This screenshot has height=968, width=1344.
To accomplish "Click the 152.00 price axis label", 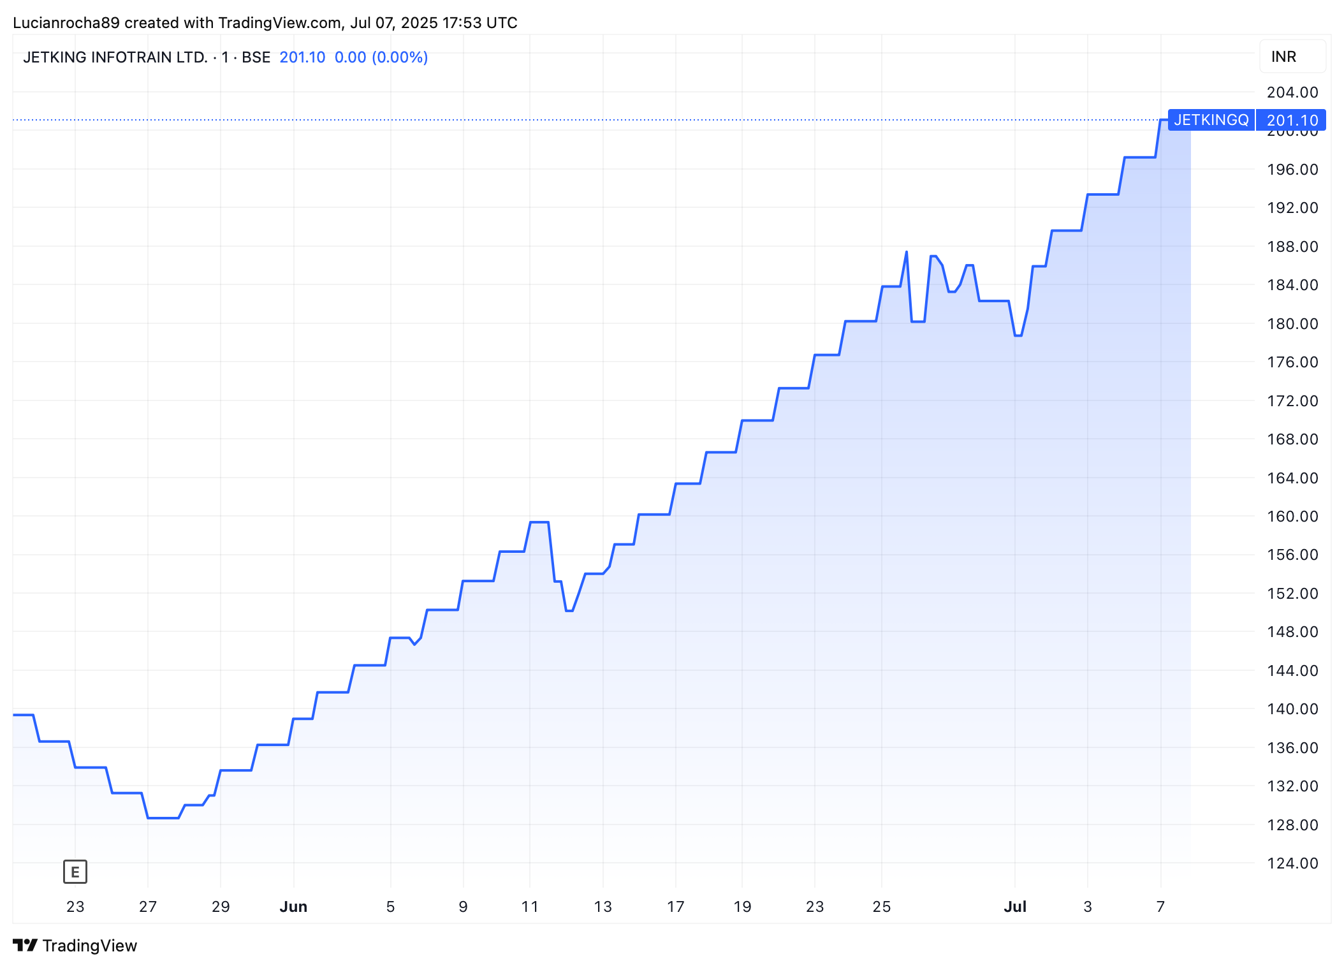I will 1292,594.
